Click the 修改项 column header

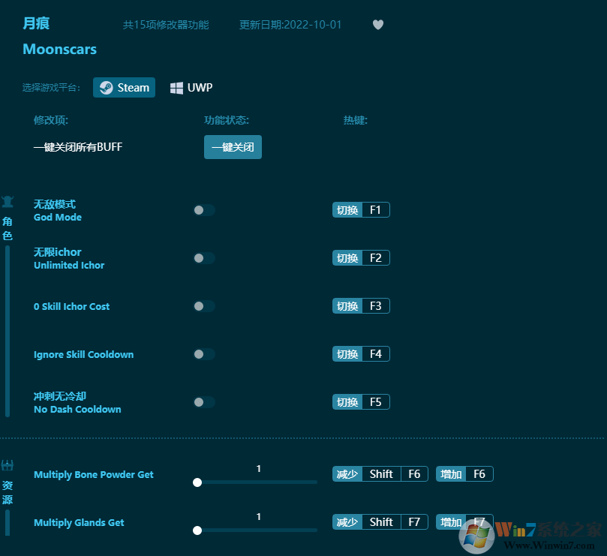pyautogui.click(x=51, y=120)
